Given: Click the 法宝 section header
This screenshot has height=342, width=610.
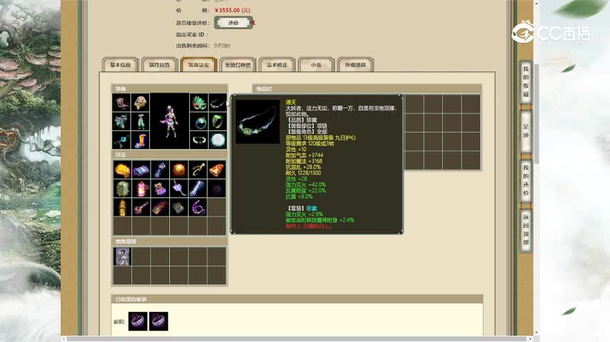Looking at the screenshot, I should pyautogui.click(x=169, y=155).
